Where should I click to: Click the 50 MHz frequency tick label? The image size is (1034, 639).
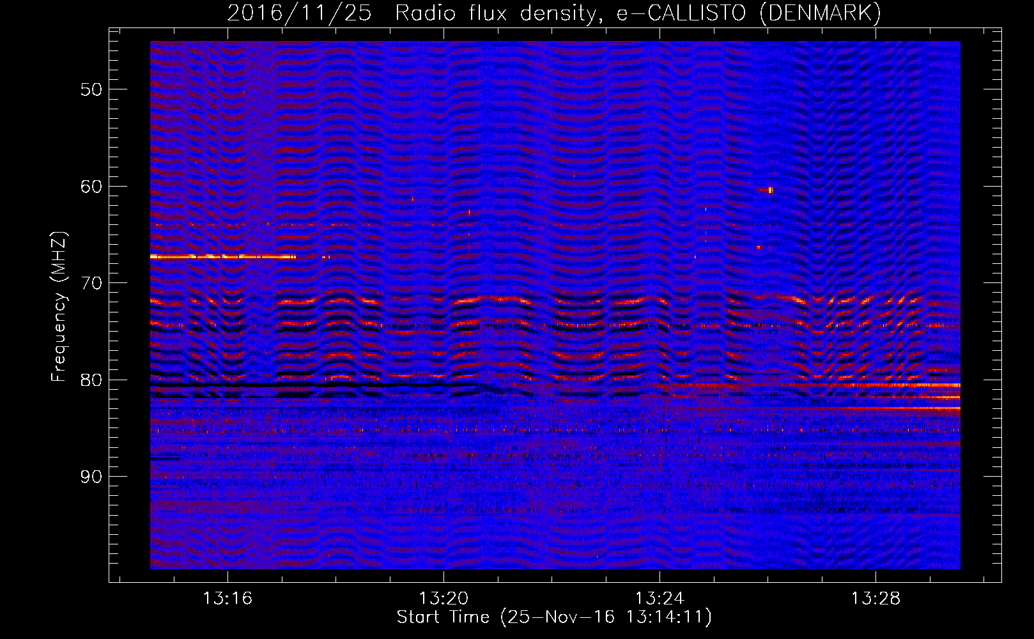91,89
